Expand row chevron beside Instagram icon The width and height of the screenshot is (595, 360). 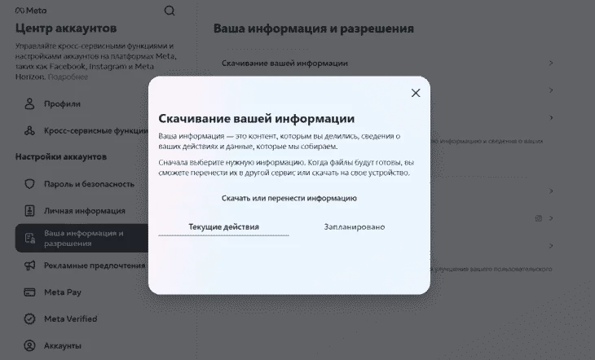pos(551,218)
